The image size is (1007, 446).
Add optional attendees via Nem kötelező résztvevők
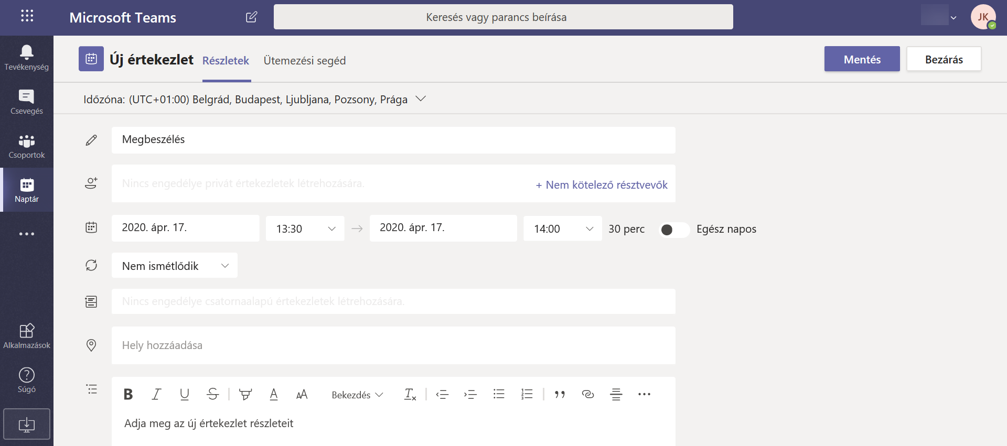click(602, 185)
